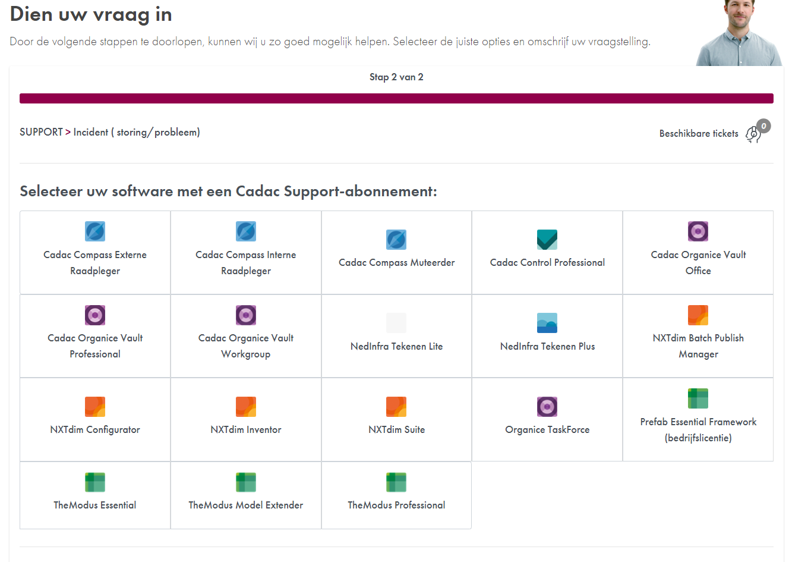Click the Organice TaskForce icon
The width and height of the screenshot is (789, 562).
pyautogui.click(x=547, y=407)
